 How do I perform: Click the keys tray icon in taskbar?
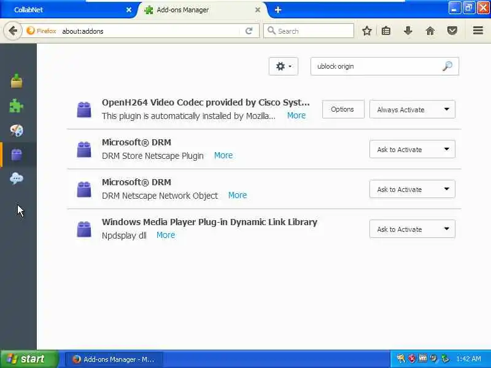(x=401, y=359)
